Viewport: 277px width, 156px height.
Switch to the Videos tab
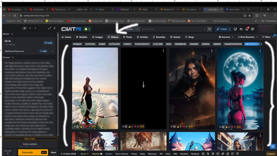[x=113, y=37]
